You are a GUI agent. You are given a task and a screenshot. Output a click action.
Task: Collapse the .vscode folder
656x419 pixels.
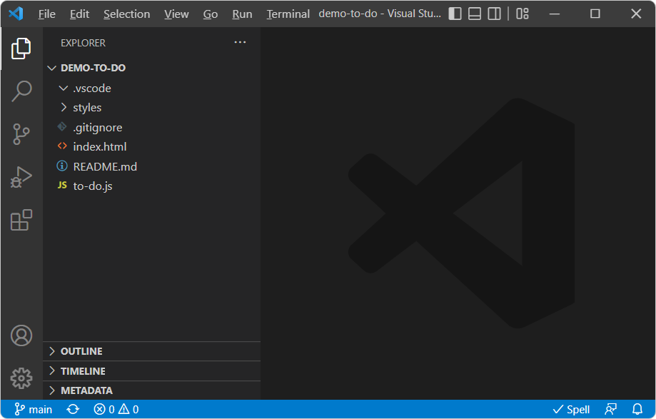[x=64, y=87]
